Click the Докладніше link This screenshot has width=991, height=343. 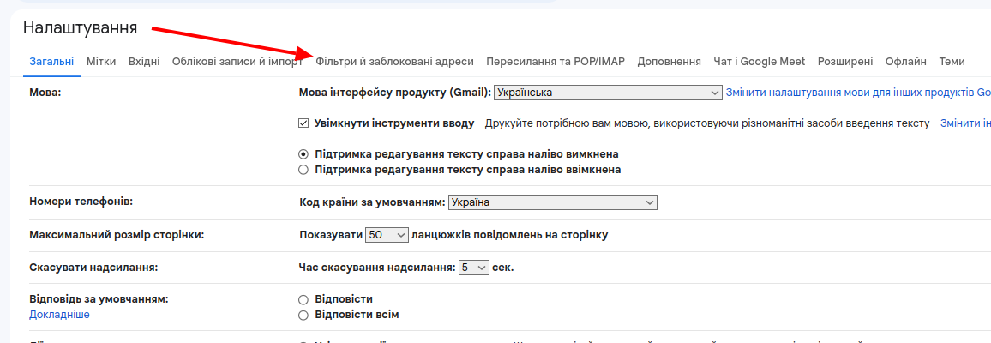(x=59, y=315)
